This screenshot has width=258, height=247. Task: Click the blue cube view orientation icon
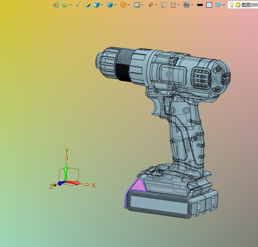coord(109,5)
